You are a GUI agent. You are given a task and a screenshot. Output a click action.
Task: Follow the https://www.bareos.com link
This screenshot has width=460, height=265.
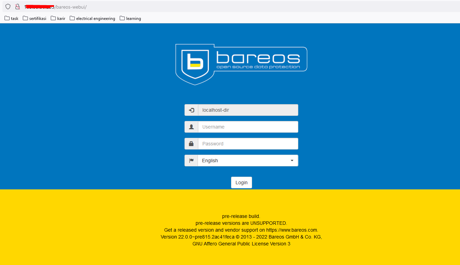tap(291, 230)
